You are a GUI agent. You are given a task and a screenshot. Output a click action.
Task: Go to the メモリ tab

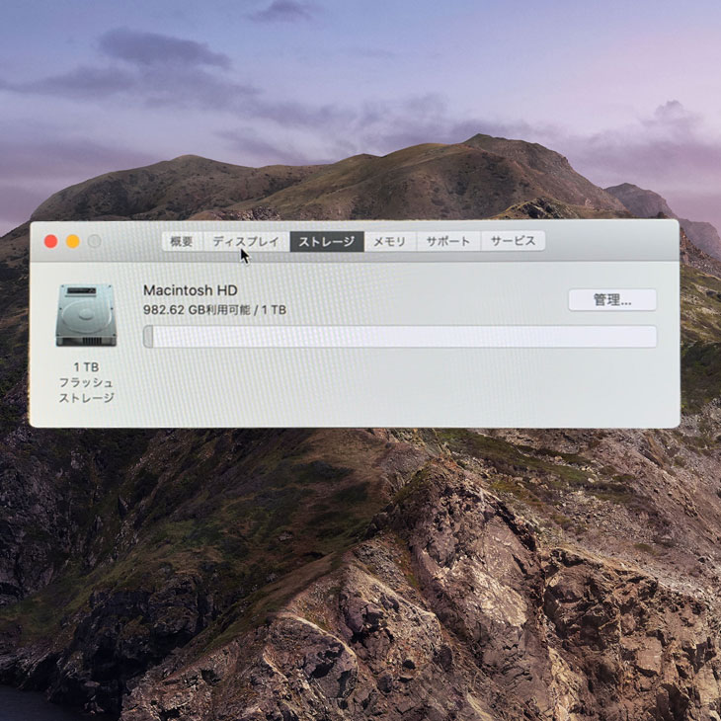pos(389,241)
